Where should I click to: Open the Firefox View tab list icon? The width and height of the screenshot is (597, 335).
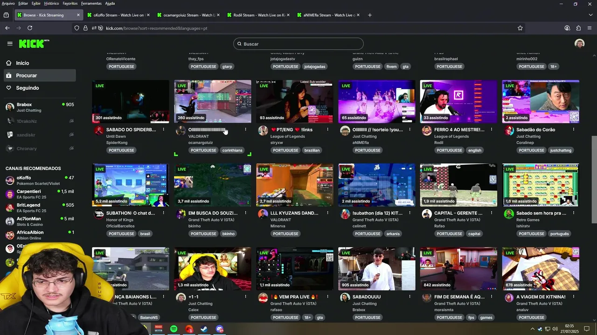[x=6, y=15]
